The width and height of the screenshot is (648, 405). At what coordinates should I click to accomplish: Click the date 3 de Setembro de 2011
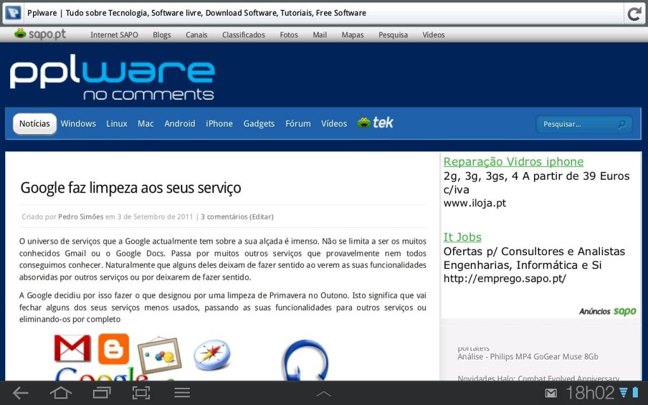click(155, 216)
